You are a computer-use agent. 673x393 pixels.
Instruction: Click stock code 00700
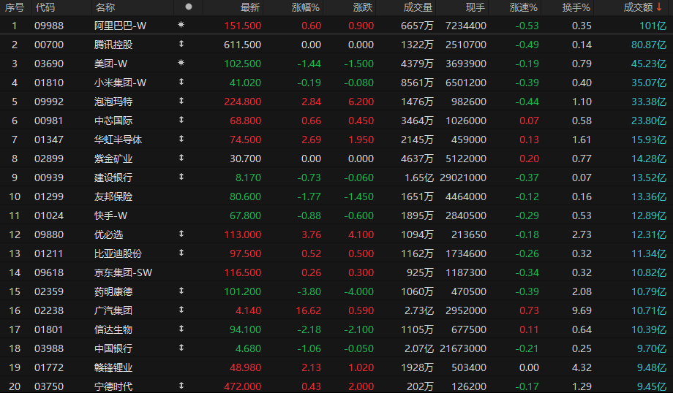[x=49, y=45]
